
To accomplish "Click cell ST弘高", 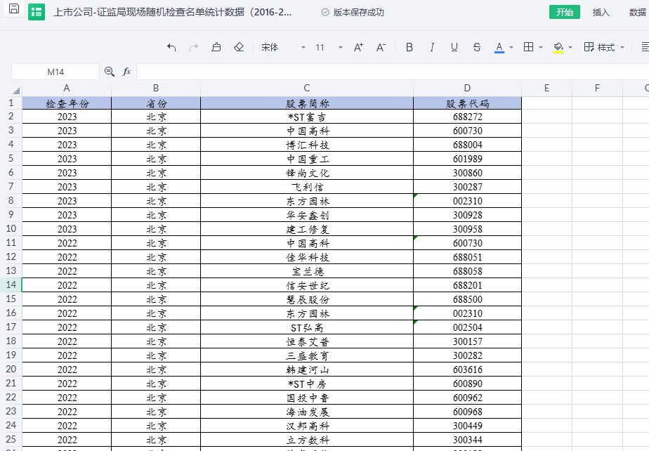I will [x=307, y=327].
